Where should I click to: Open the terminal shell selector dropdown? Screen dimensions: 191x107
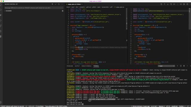[x=167, y=66]
